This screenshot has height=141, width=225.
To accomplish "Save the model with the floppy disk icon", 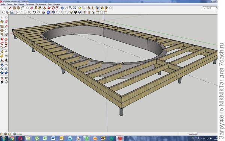I will [12, 12].
